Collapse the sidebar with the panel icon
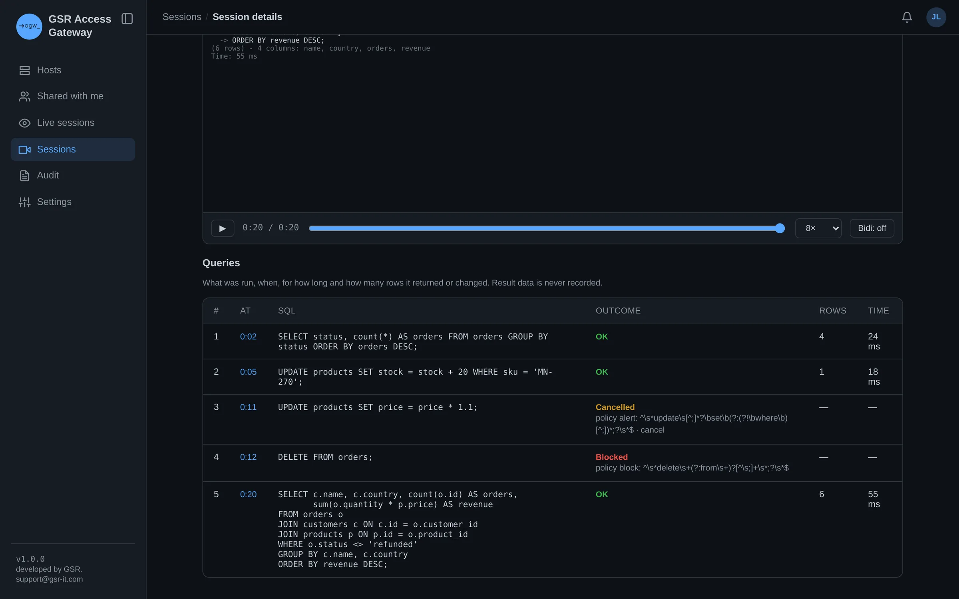Viewport: 959px width, 599px height. coord(127,19)
